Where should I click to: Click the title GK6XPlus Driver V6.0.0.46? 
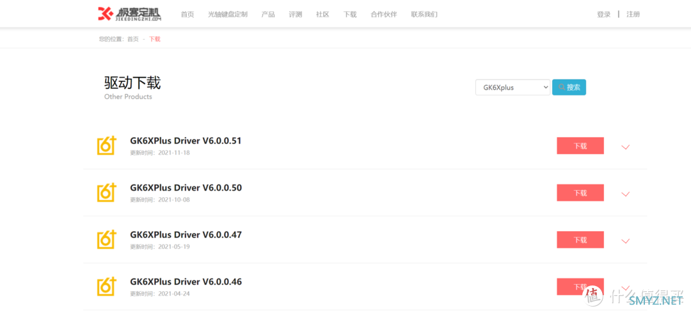(186, 282)
